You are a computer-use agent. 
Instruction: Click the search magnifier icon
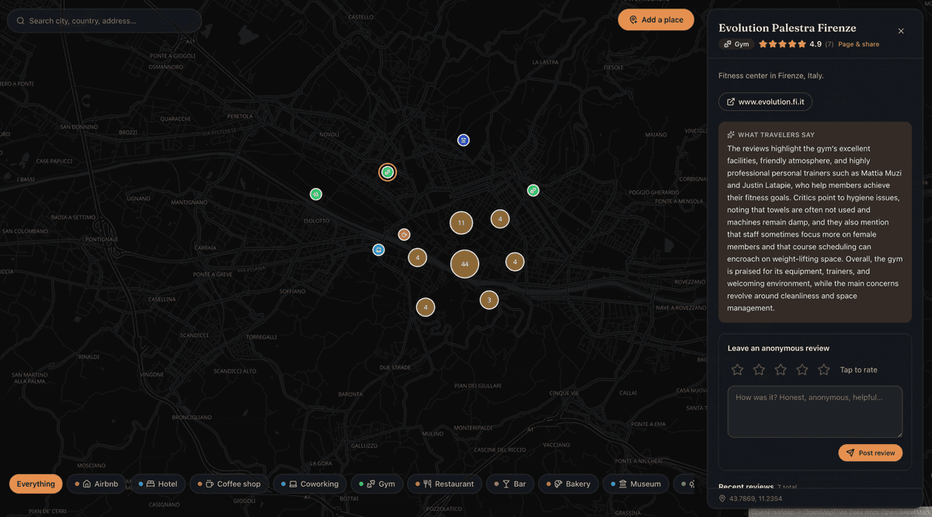click(x=20, y=21)
